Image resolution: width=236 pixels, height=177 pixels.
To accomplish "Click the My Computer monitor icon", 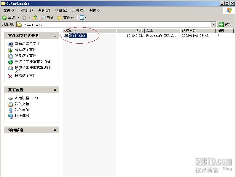I will click(x=10, y=110).
